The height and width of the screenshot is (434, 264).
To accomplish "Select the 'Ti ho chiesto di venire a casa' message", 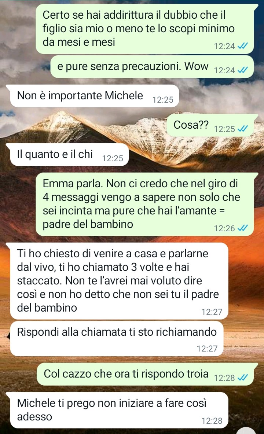I will 119,281.
